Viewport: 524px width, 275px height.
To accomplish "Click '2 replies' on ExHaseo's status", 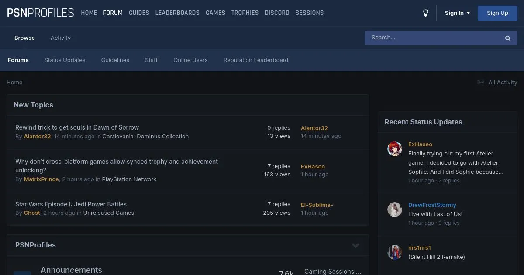I will click(x=449, y=181).
